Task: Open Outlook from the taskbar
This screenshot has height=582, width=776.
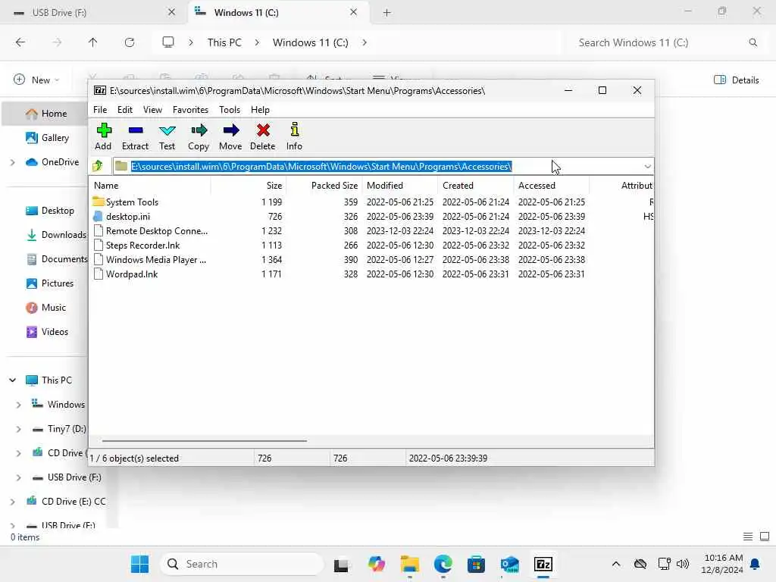Action: pyautogui.click(x=509, y=564)
